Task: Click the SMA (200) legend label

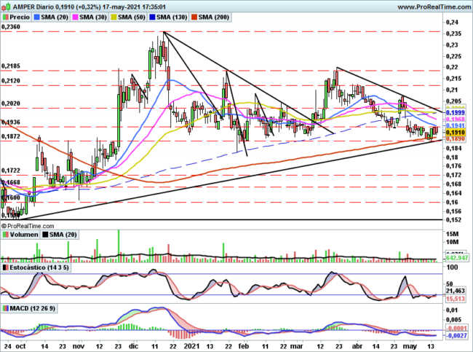Action: 213,17
